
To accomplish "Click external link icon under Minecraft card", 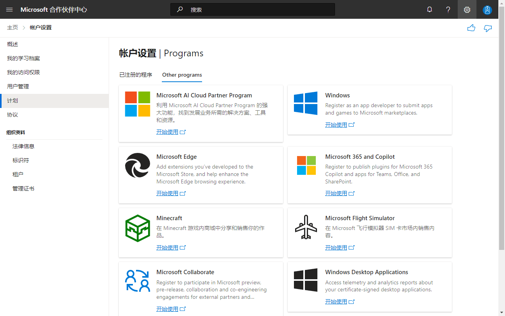I will [183, 248].
